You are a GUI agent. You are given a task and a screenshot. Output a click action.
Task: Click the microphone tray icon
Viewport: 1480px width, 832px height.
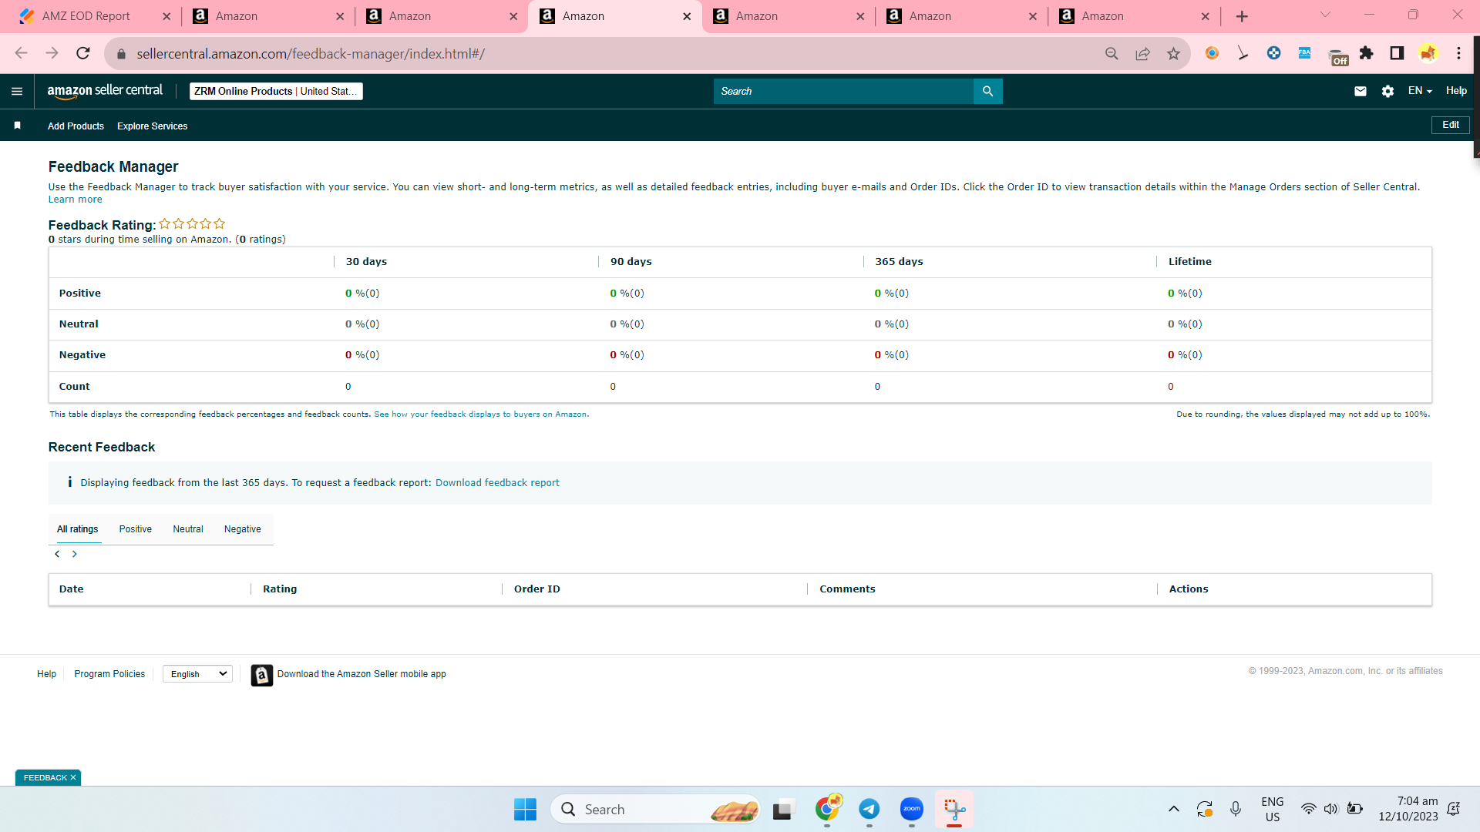pos(1236,809)
